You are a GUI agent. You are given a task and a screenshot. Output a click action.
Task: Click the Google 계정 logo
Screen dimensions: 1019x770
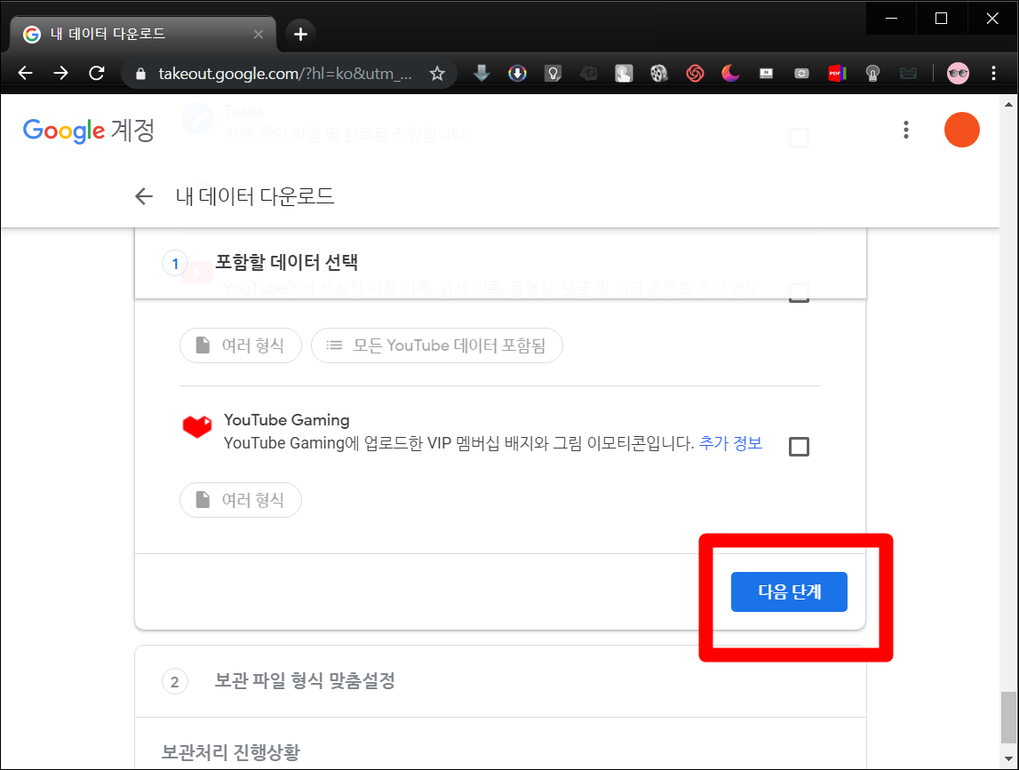88,130
